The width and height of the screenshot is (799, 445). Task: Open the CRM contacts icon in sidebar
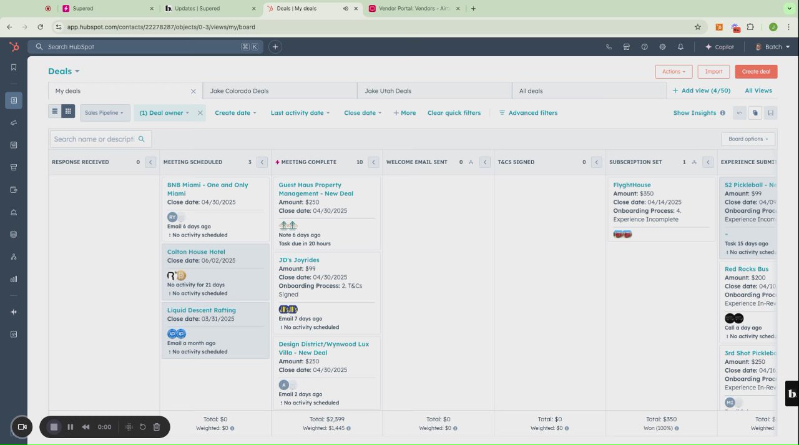pyautogui.click(x=14, y=100)
